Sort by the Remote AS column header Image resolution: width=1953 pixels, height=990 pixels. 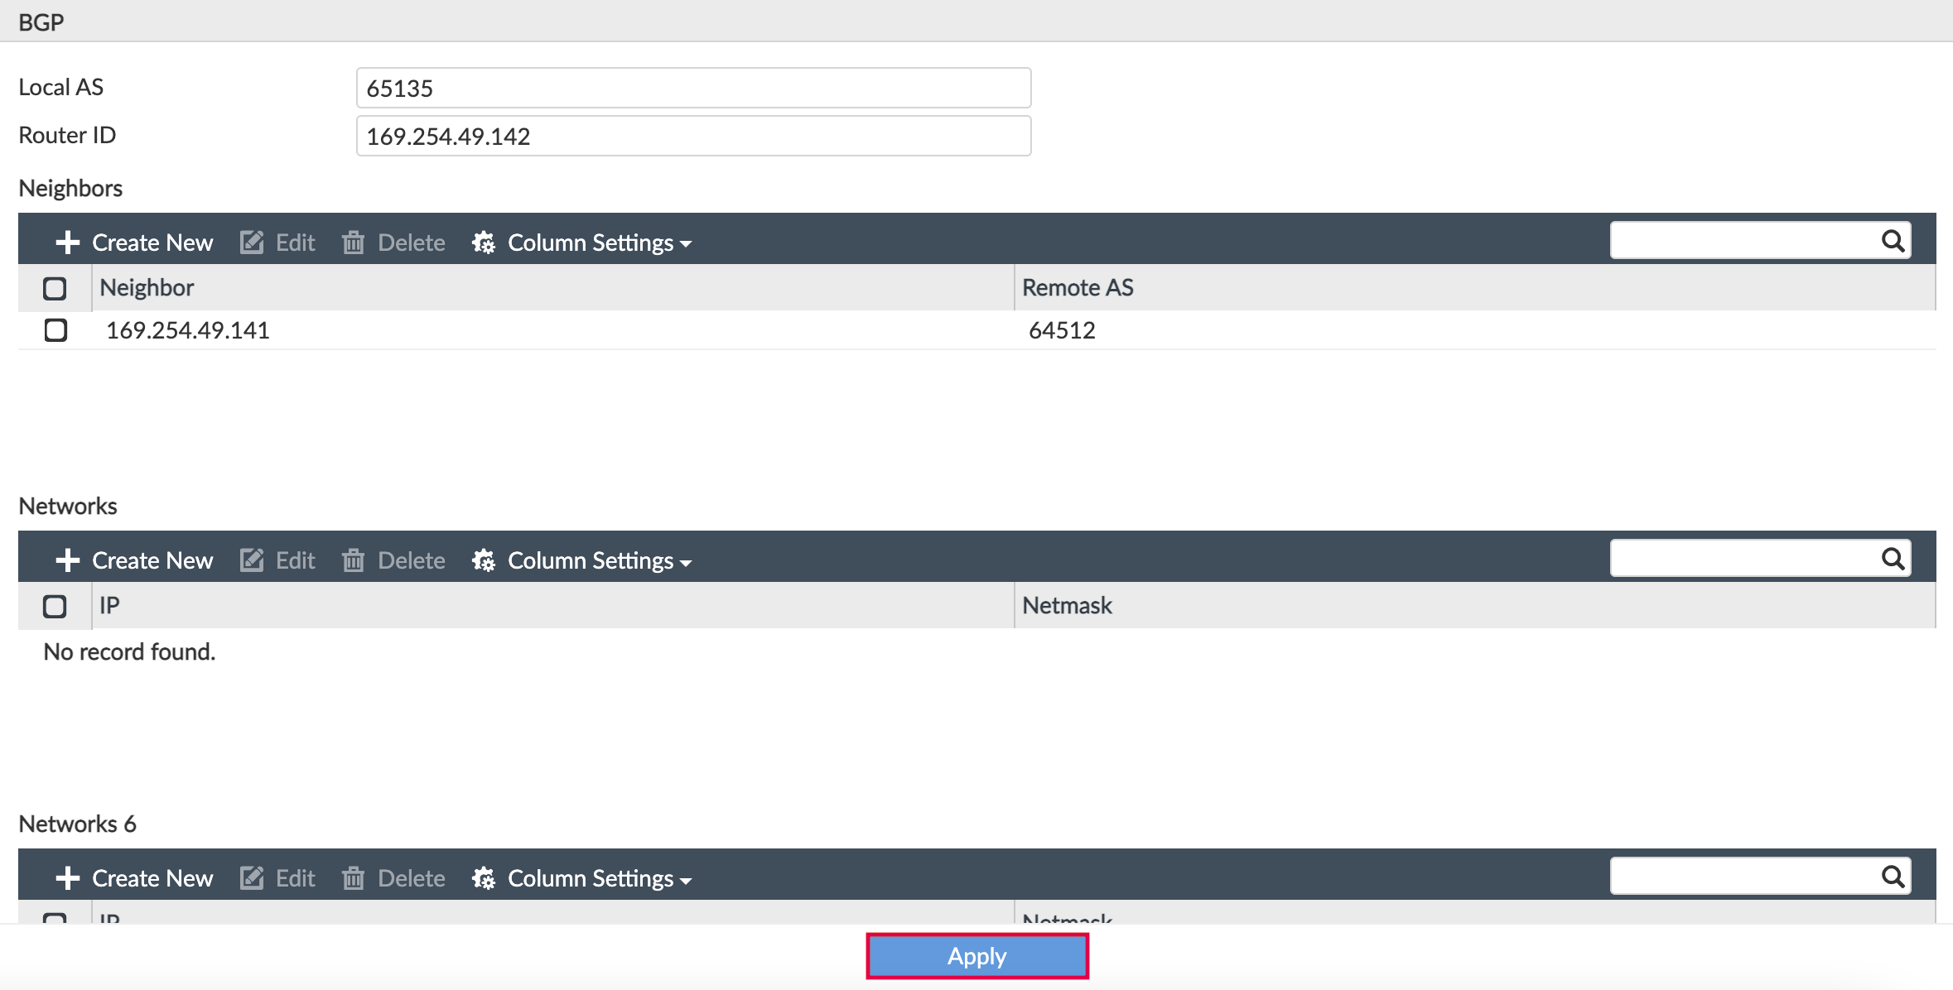pos(1078,287)
